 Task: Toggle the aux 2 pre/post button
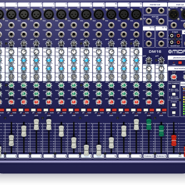tap(174, 94)
